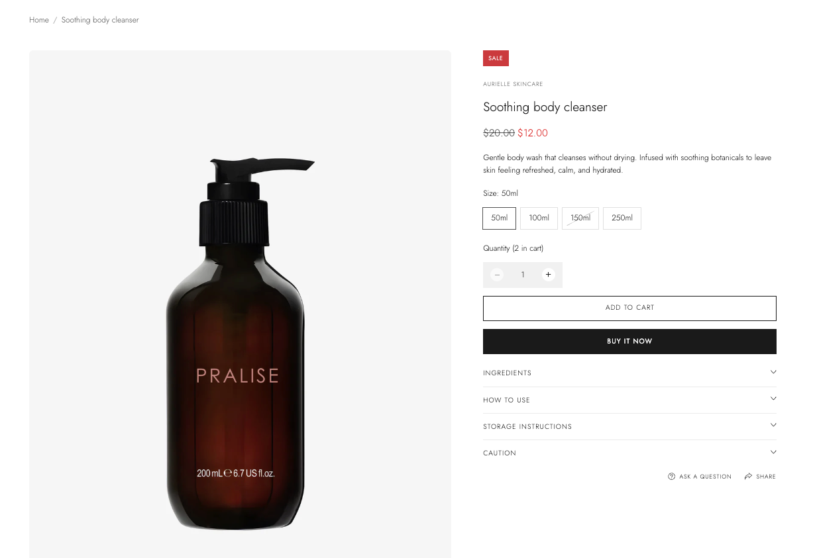Select the 50ml size option

coord(500,218)
